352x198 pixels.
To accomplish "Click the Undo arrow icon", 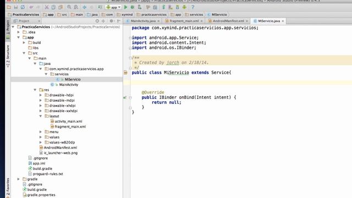I will pyautogui.click(x=31, y=7).
